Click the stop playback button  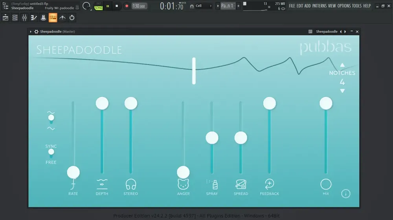[x=117, y=6]
